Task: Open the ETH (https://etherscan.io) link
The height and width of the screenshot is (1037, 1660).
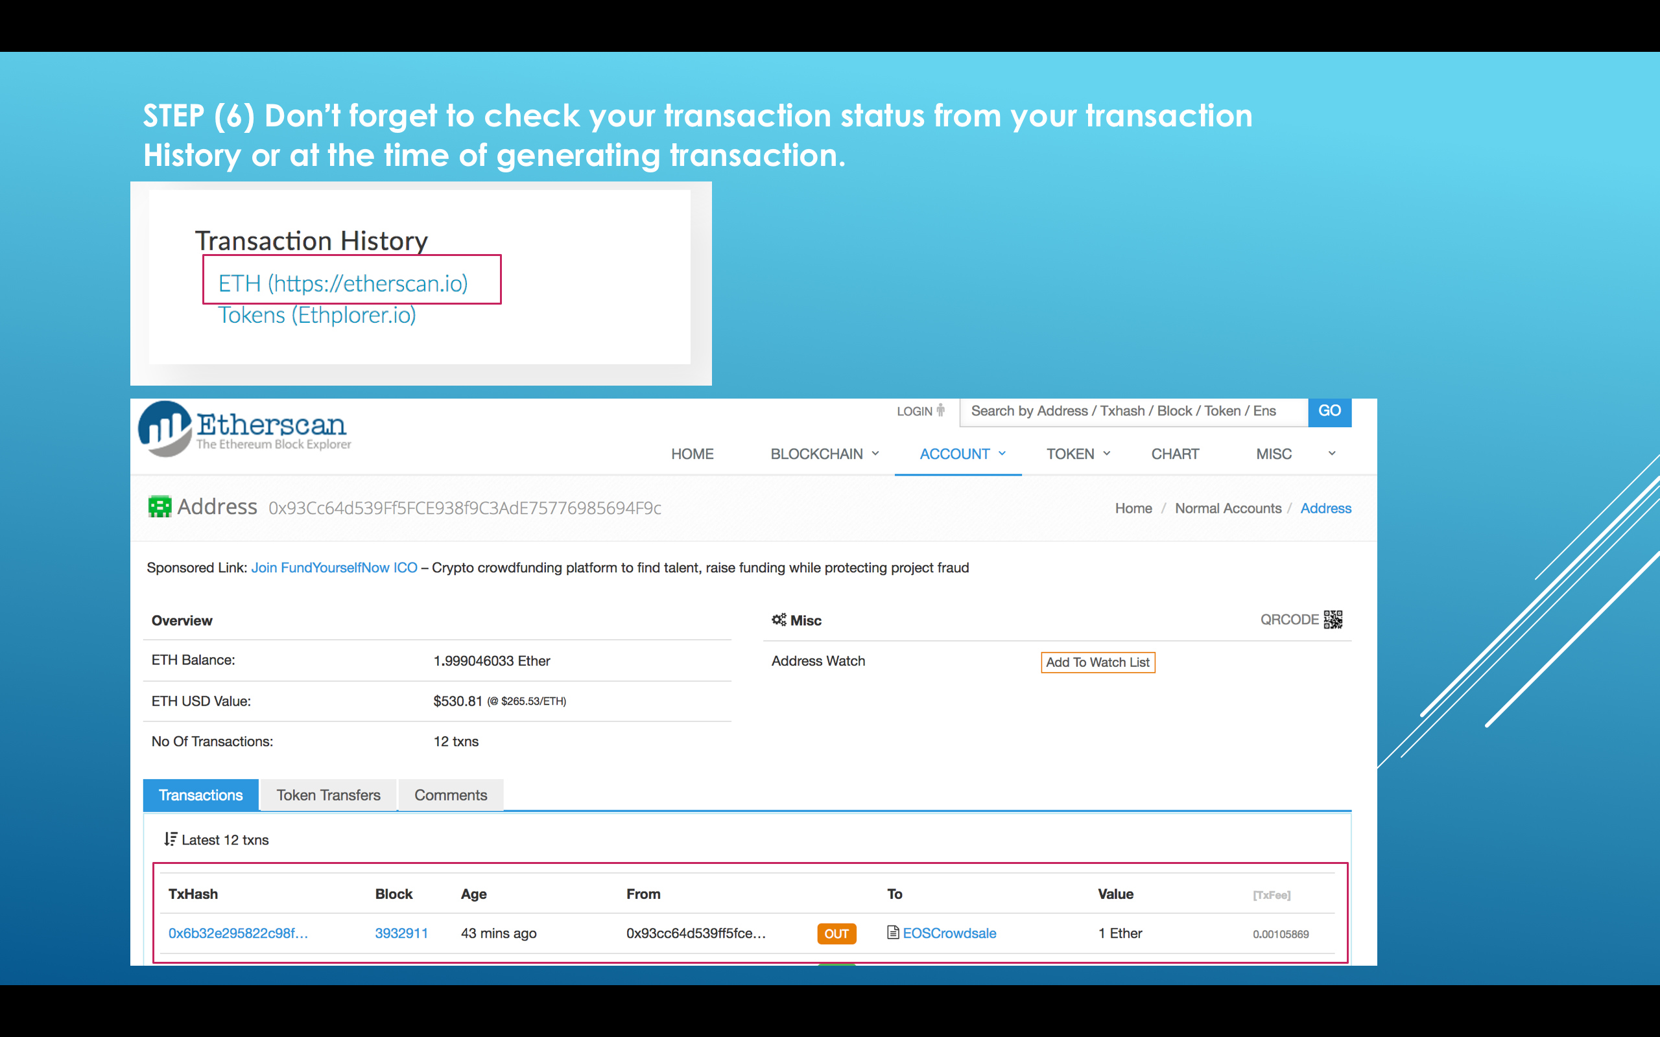Action: click(x=343, y=283)
